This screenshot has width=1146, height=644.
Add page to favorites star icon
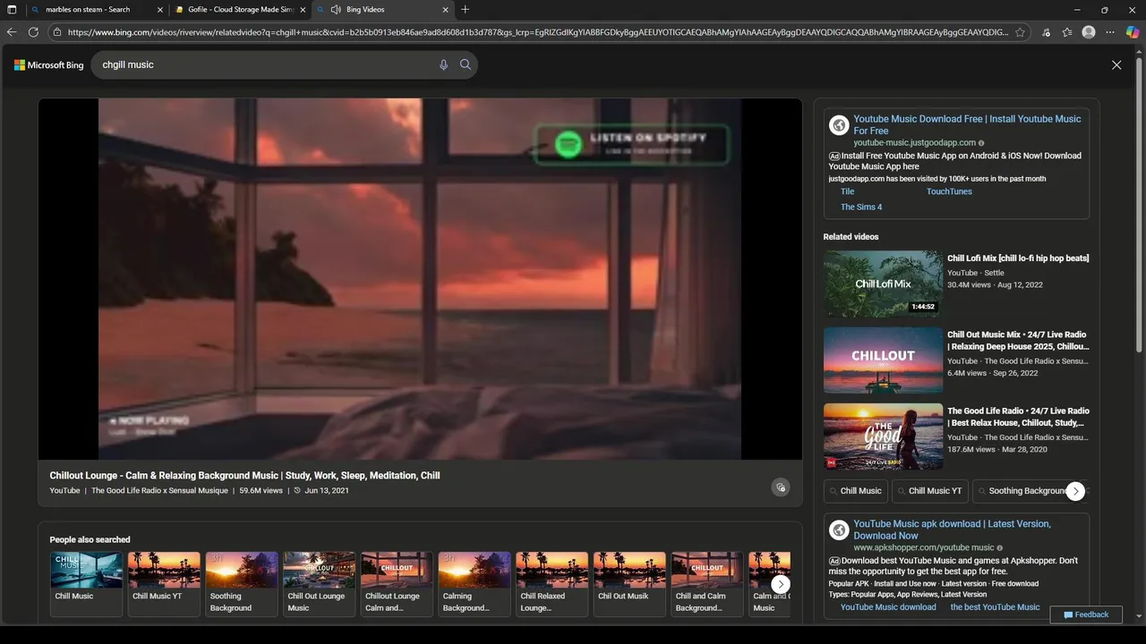click(1020, 32)
